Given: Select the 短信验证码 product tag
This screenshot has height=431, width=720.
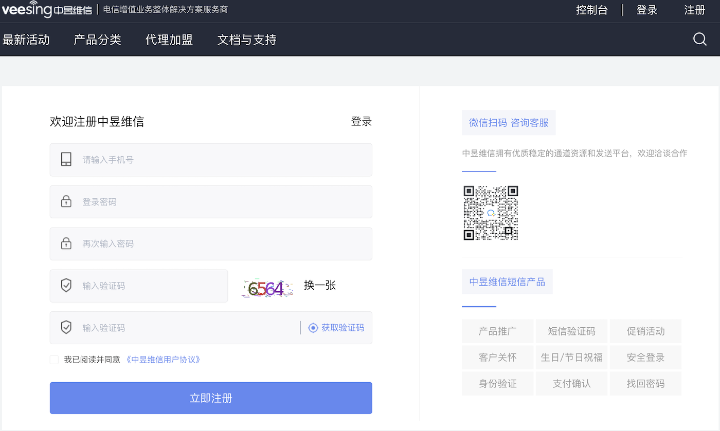Looking at the screenshot, I should pos(571,331).
